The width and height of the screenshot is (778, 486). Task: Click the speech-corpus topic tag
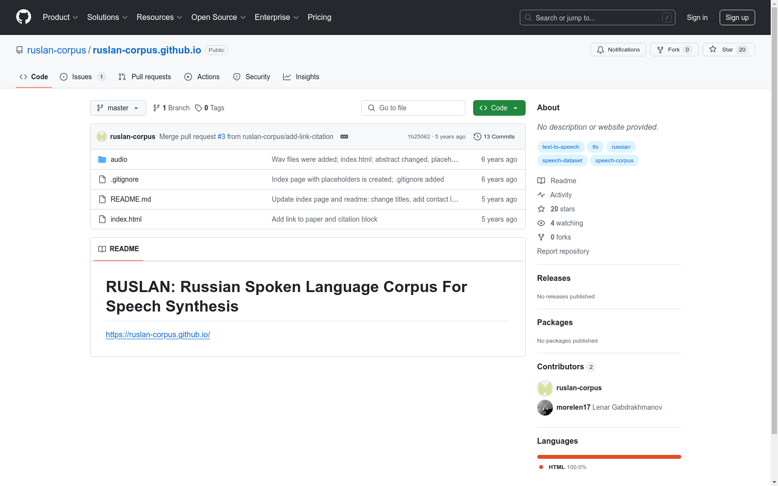click(x=614, y=160)
